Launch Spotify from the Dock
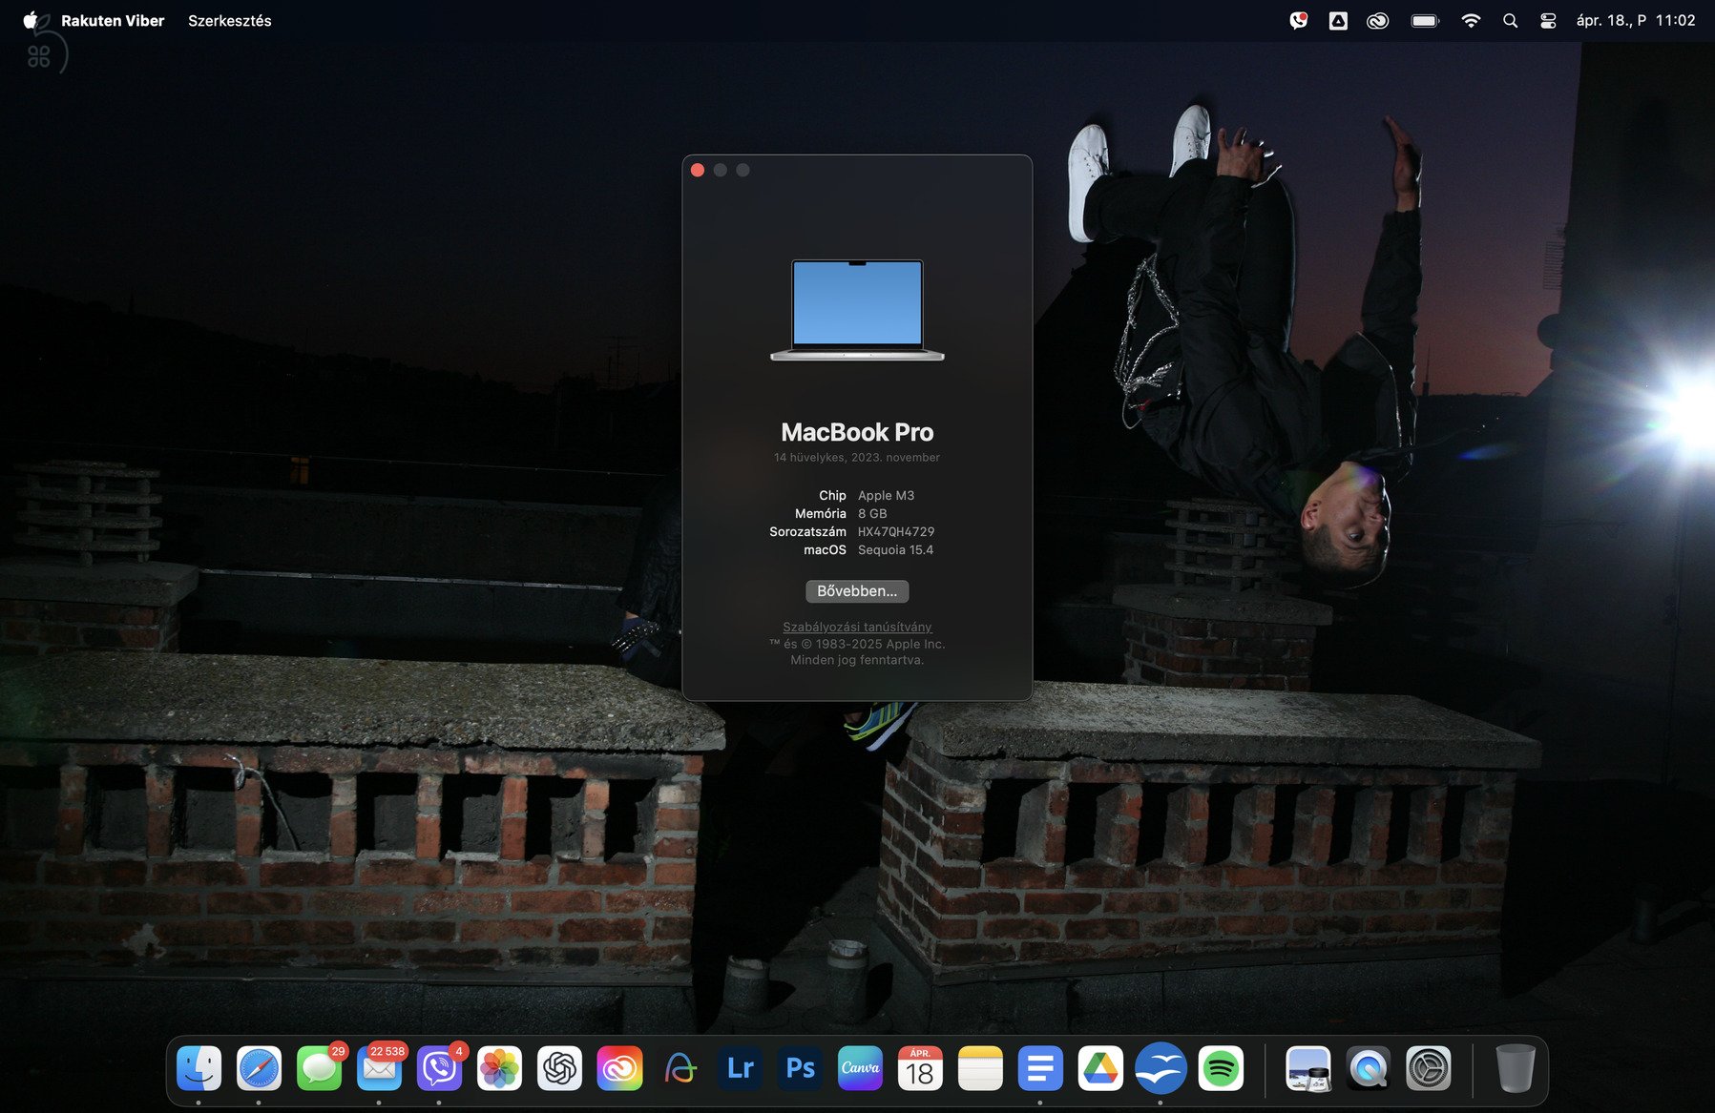 (1221, 1068)
